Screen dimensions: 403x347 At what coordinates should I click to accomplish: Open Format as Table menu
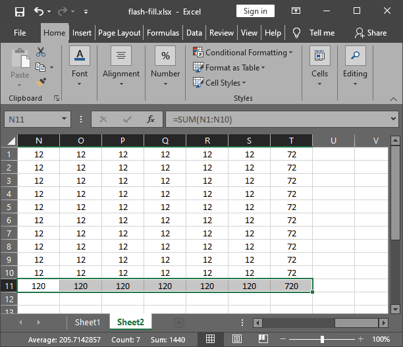click(x=228, y=68)
